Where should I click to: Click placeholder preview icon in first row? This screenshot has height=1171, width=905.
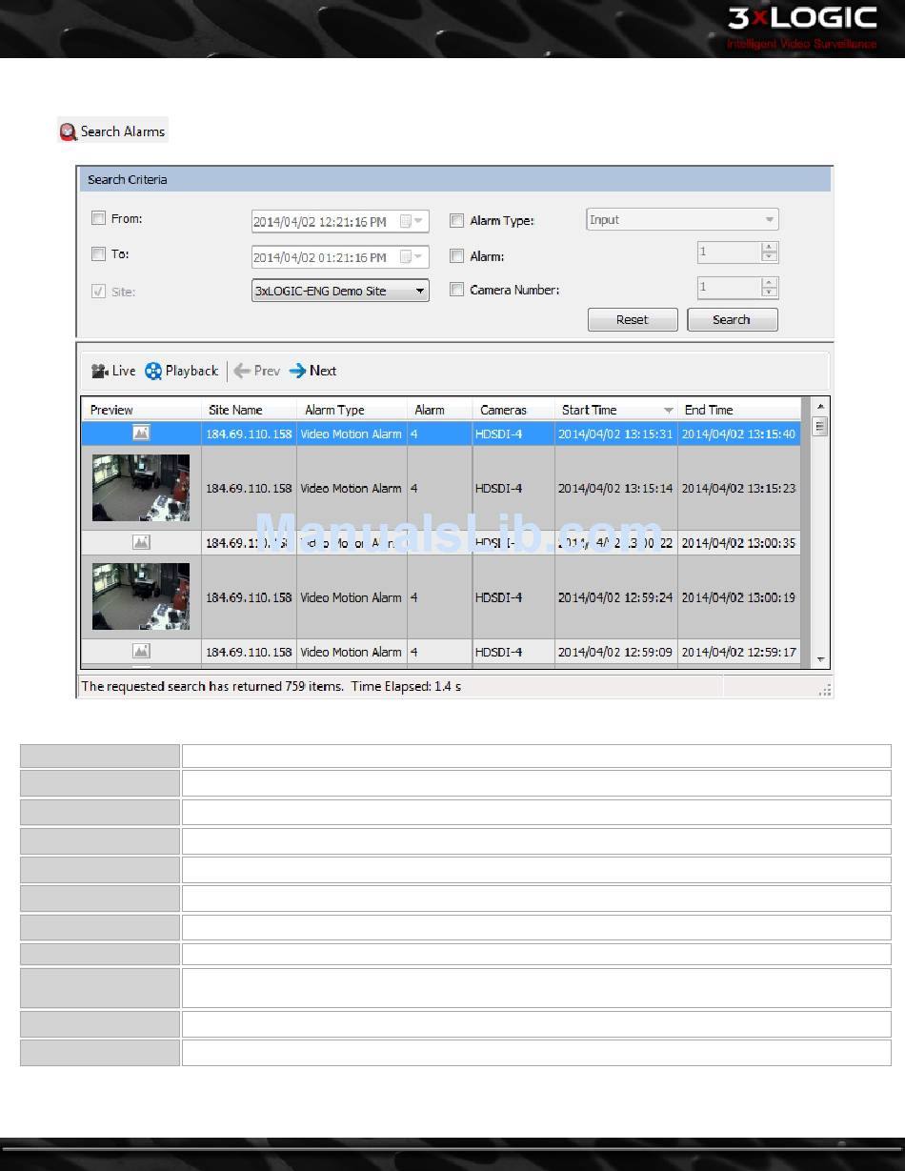point(141,434)
